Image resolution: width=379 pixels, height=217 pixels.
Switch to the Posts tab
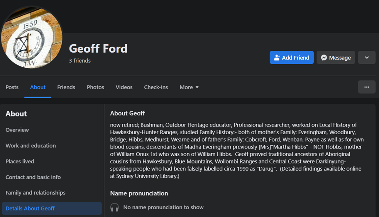point(12,87)
